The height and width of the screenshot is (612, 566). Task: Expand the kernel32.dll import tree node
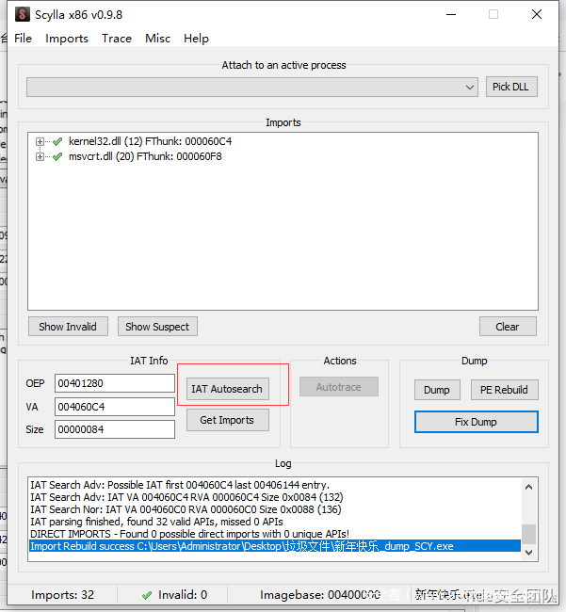tap(40, 142)
